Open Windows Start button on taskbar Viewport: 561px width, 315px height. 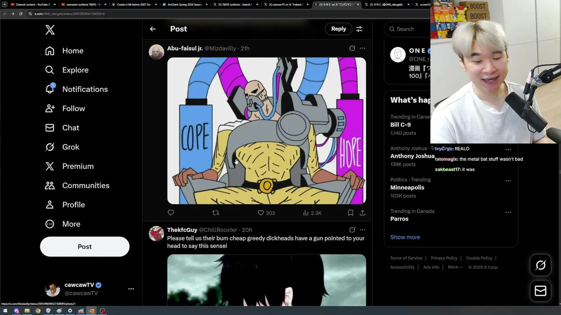tap(5, 311)
